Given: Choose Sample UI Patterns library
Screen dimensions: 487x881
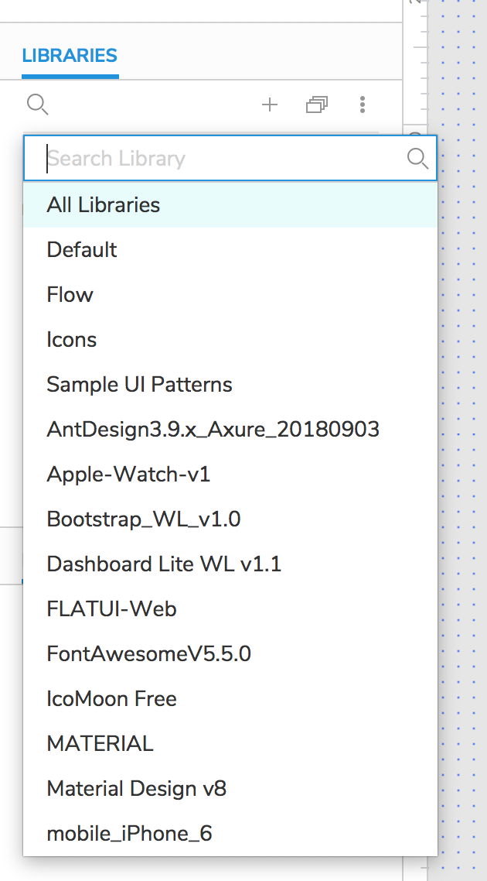Looking at the screenshot, I should [x=230, y=384].
